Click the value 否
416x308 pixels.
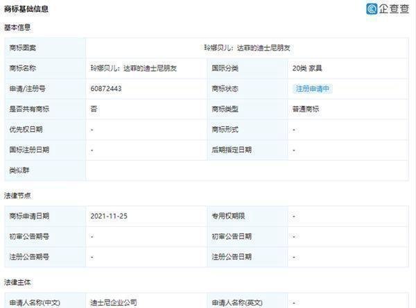coord(94,109)
